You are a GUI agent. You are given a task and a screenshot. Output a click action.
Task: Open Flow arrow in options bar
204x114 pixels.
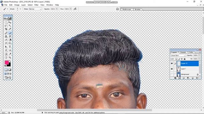pos(70,9)
